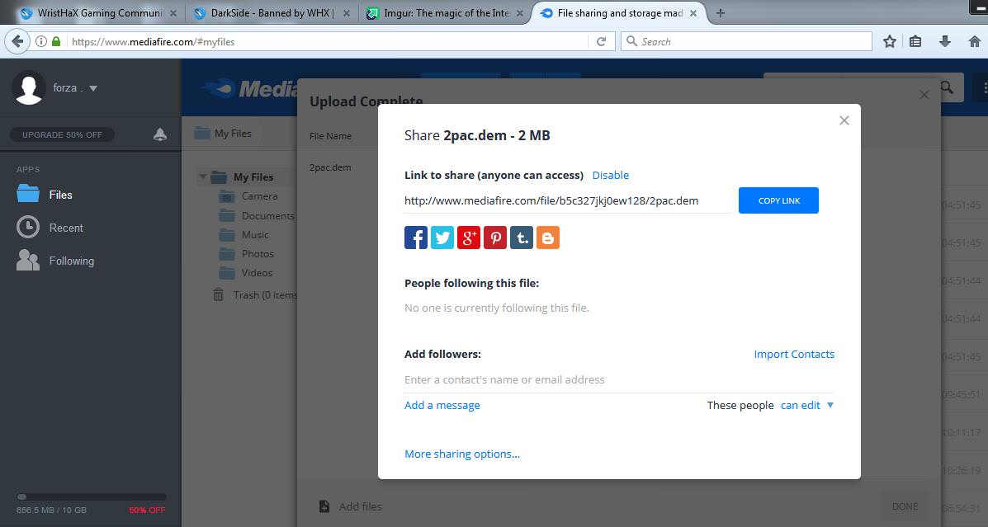Close the Upload Complete panel
Screen dimensions: 988x527
click(x=924, y=95)
